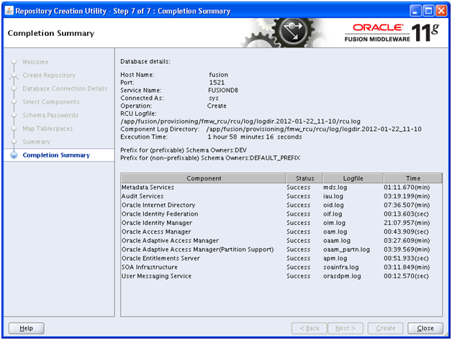Select the User Messaging Service row
Image resolution: width=452 pixels, height=340 pixels.
(x=281, y=276)
